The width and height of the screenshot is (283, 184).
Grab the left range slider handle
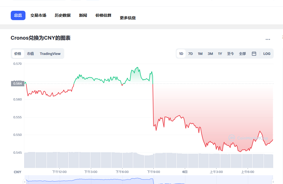tap(25, 181)
